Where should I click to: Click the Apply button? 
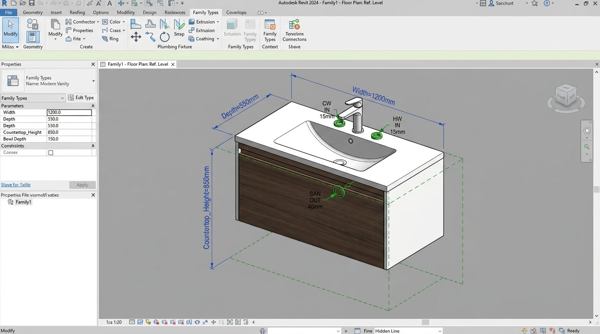point(82,185)
